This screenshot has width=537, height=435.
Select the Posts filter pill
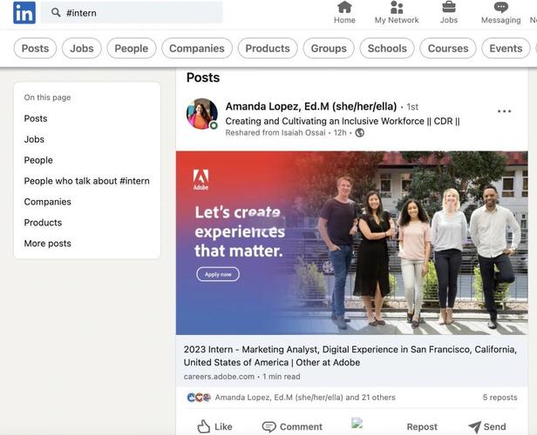(x=35, y=48)
